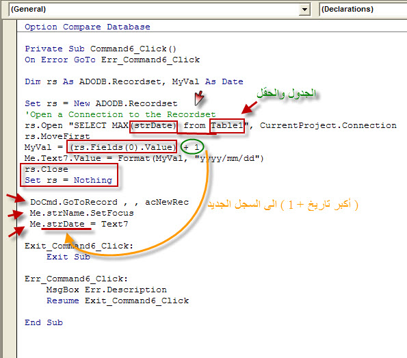Click the rs.Fields(0).Value expression
This screenshot has height=358, width=407.
tap(122, 147)
